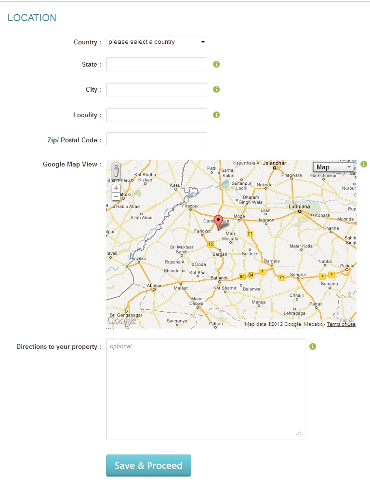
Task: Click the Fazilka label on map
Action: pos(139,259)
